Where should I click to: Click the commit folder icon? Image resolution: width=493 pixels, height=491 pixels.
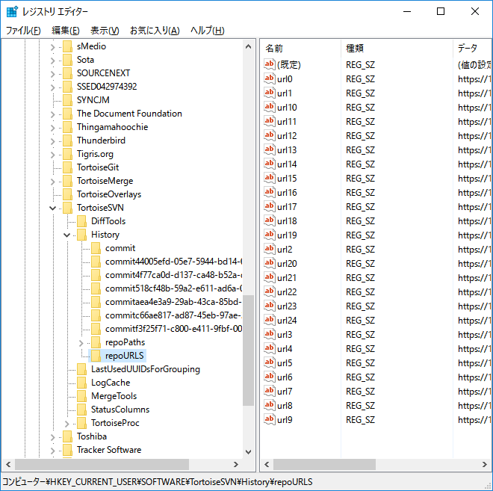point(96,248)
